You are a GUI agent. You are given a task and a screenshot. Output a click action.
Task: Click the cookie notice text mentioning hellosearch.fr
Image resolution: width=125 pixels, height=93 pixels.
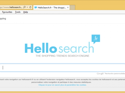[x=62, y=79]
